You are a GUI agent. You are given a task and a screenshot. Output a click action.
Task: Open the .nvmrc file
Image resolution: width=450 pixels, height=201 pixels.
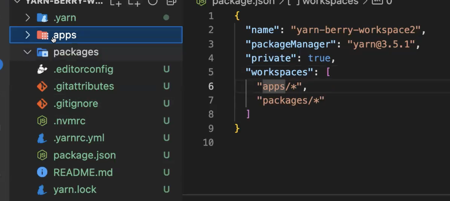pos(69,121)
